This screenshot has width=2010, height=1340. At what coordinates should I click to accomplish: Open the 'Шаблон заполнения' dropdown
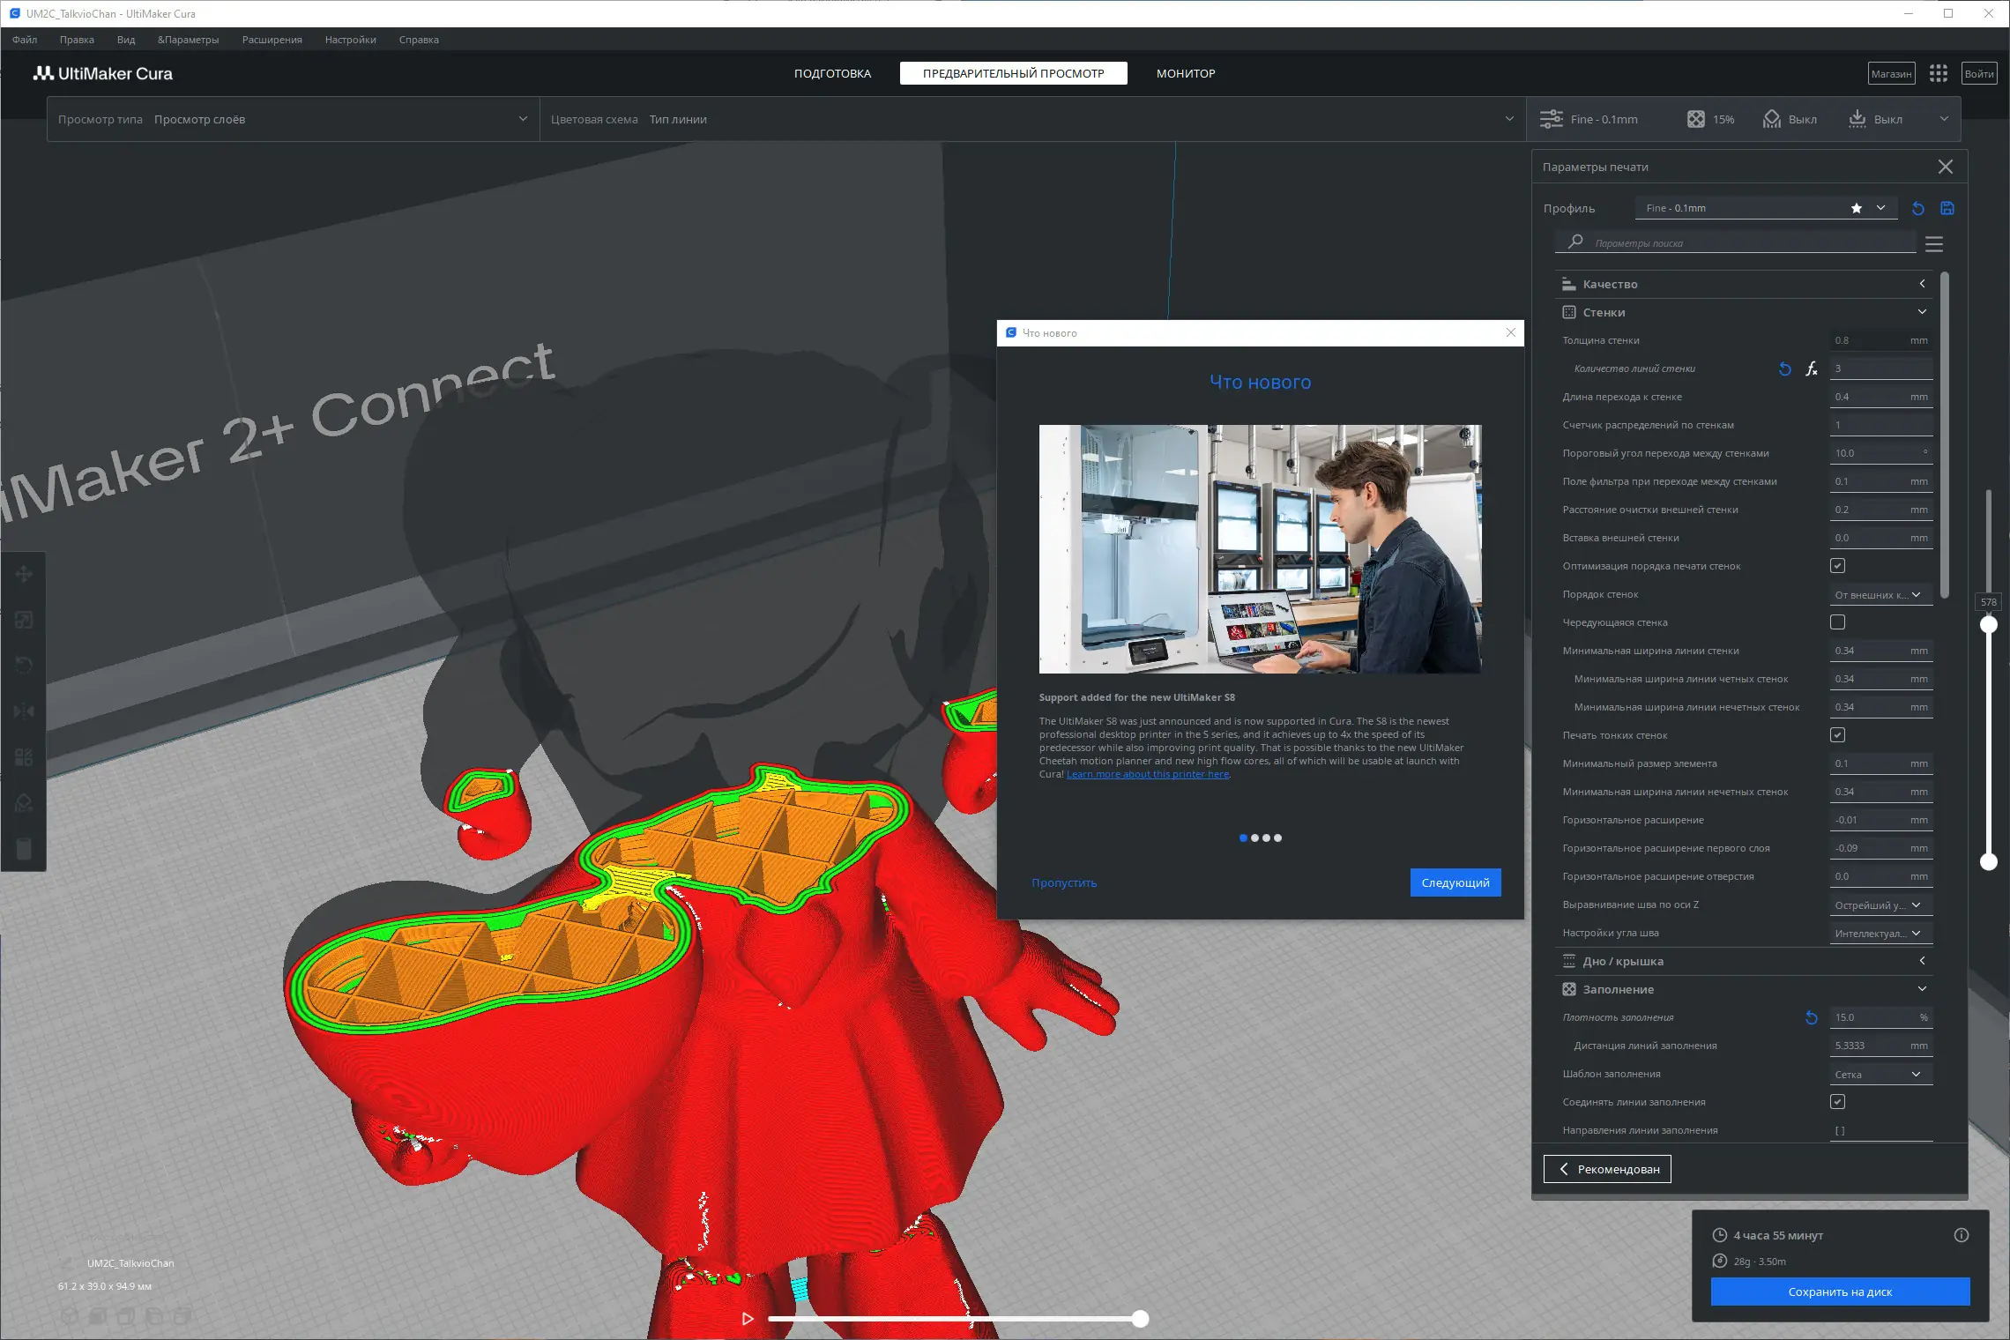(x=1880, y=1074)
